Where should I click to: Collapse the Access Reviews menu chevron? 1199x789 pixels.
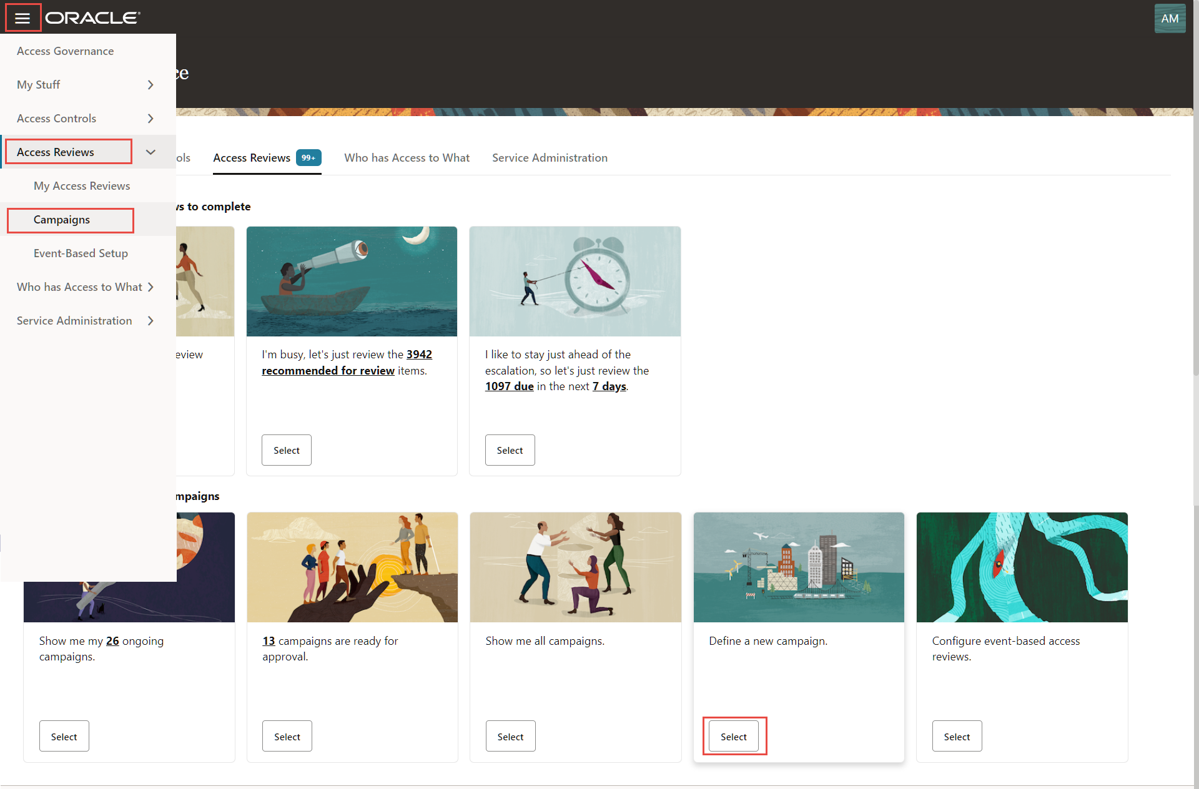tap(150, 152)
